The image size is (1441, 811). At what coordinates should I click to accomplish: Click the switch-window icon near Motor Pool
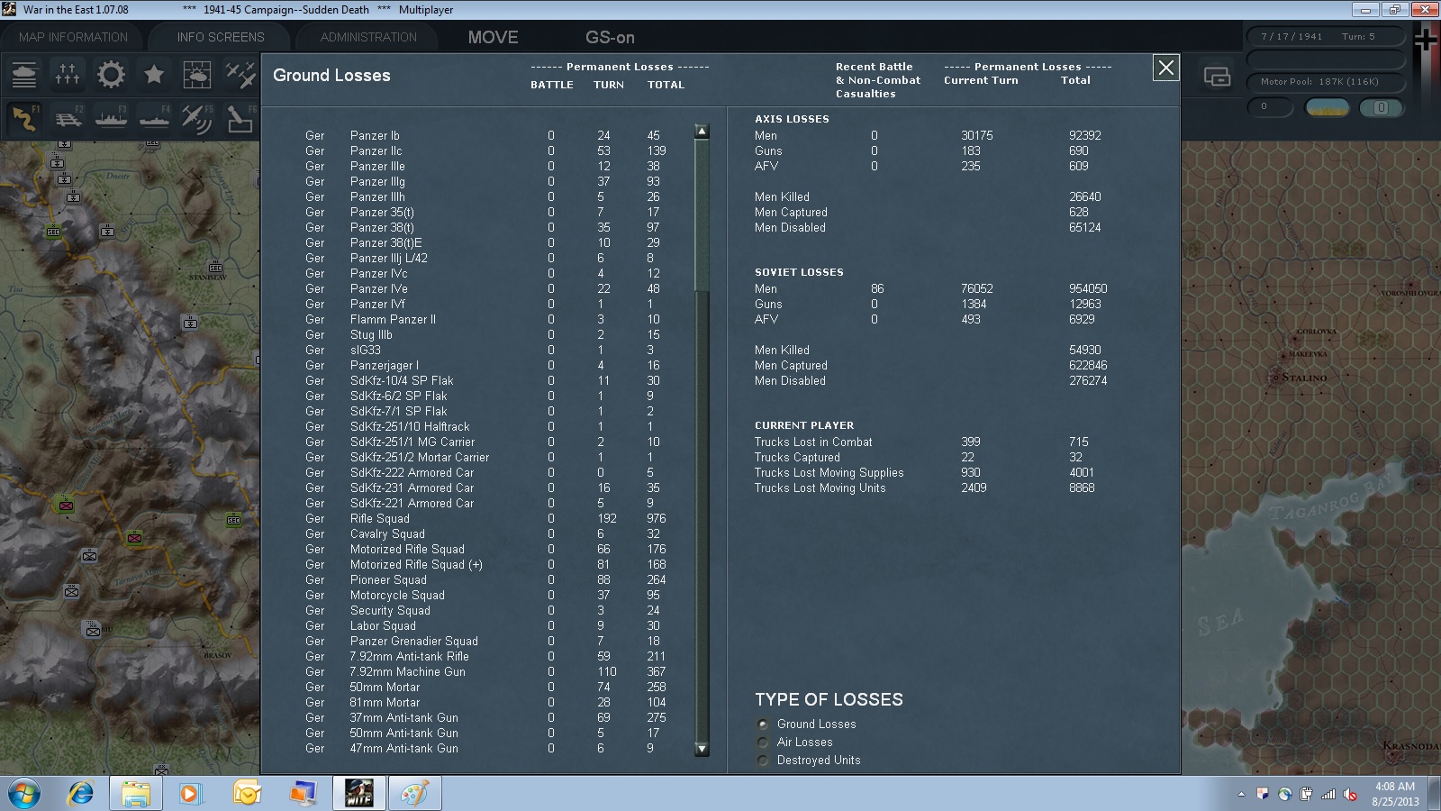click(1217, 77)
